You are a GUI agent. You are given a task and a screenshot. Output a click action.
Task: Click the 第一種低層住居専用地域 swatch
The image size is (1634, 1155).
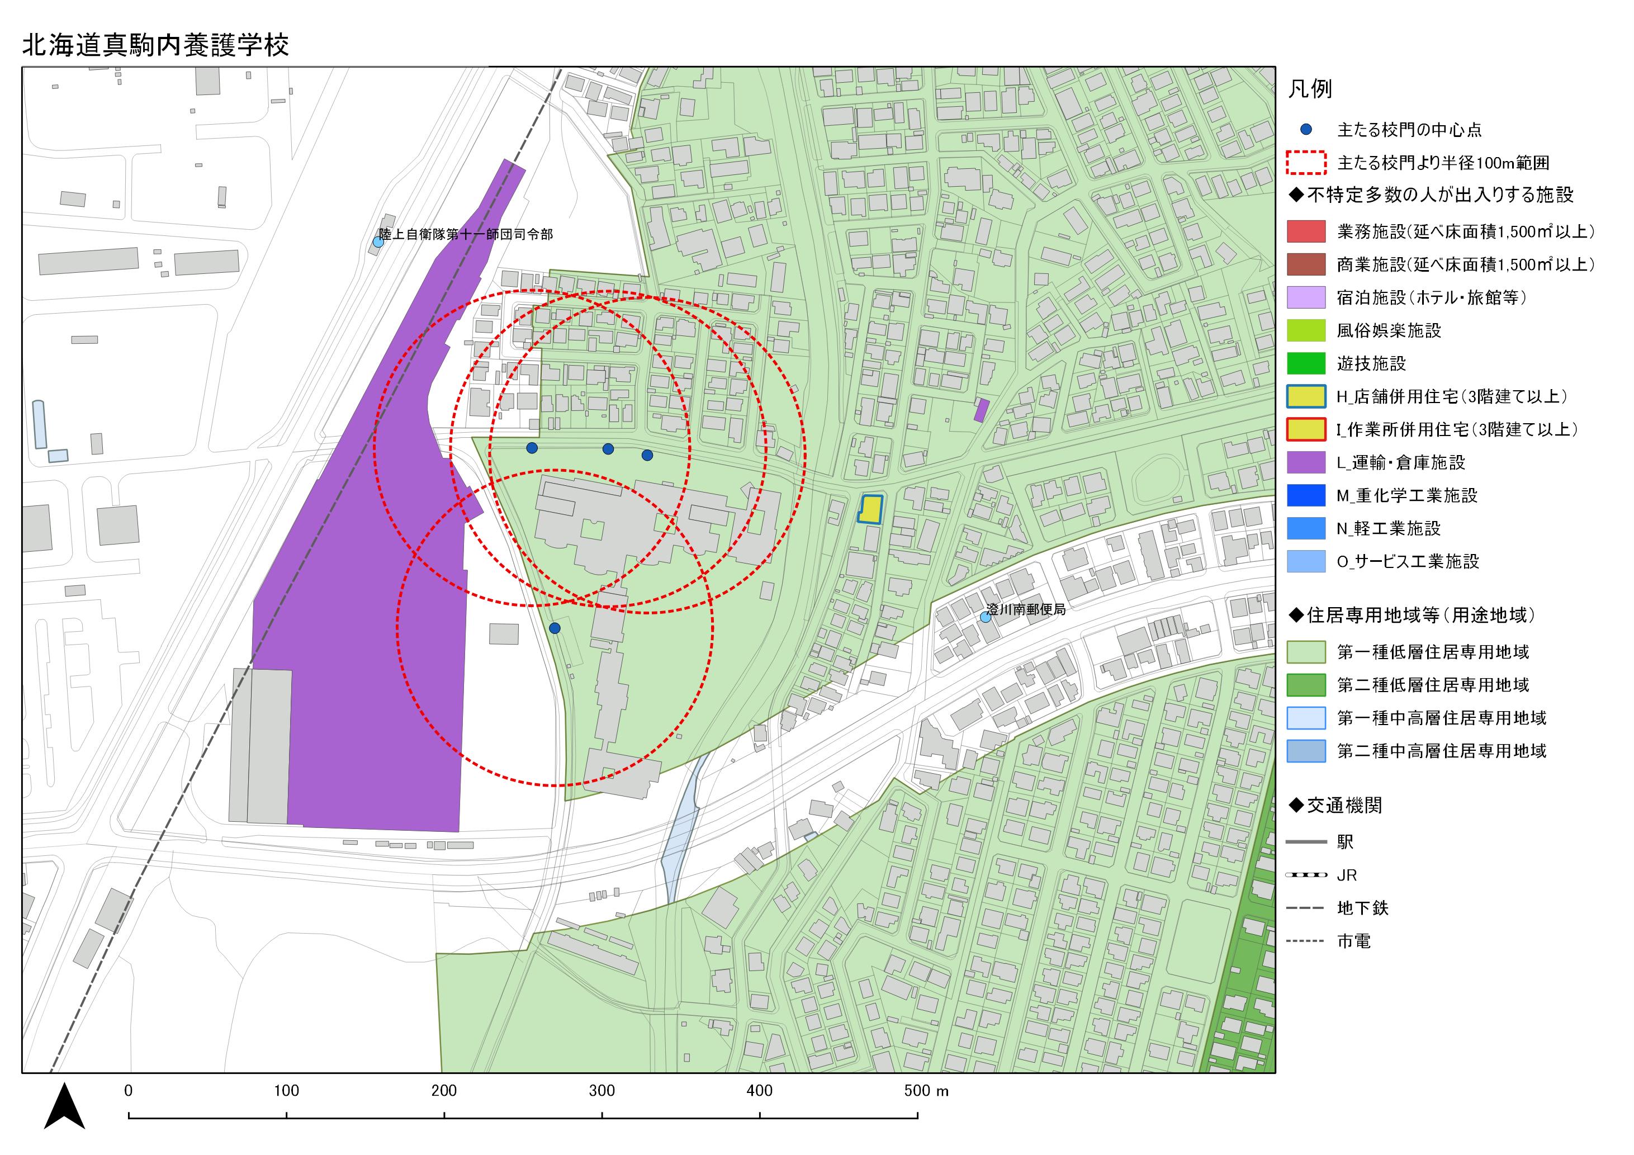tap(1306, 652)
